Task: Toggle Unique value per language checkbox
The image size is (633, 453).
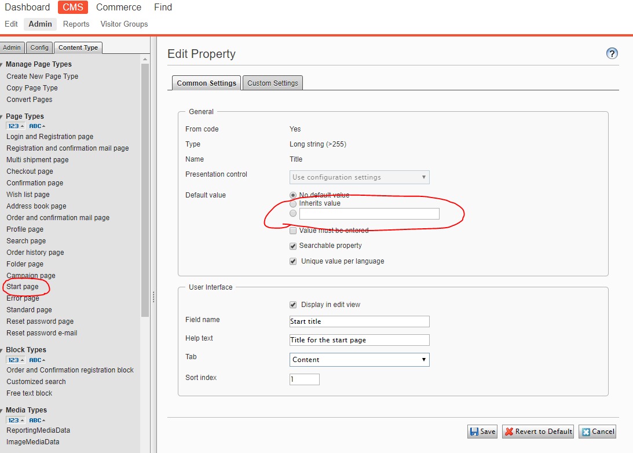Action: click(x=293, y=261)
